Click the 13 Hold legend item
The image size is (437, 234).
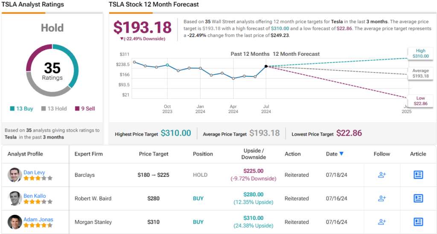(x=54, y=109)
